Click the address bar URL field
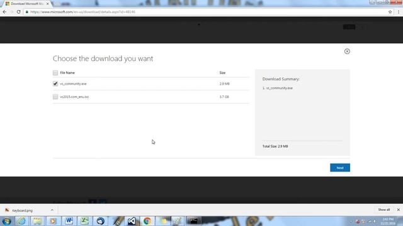This screenshot has height=226, width=403. tap(206, 12)
